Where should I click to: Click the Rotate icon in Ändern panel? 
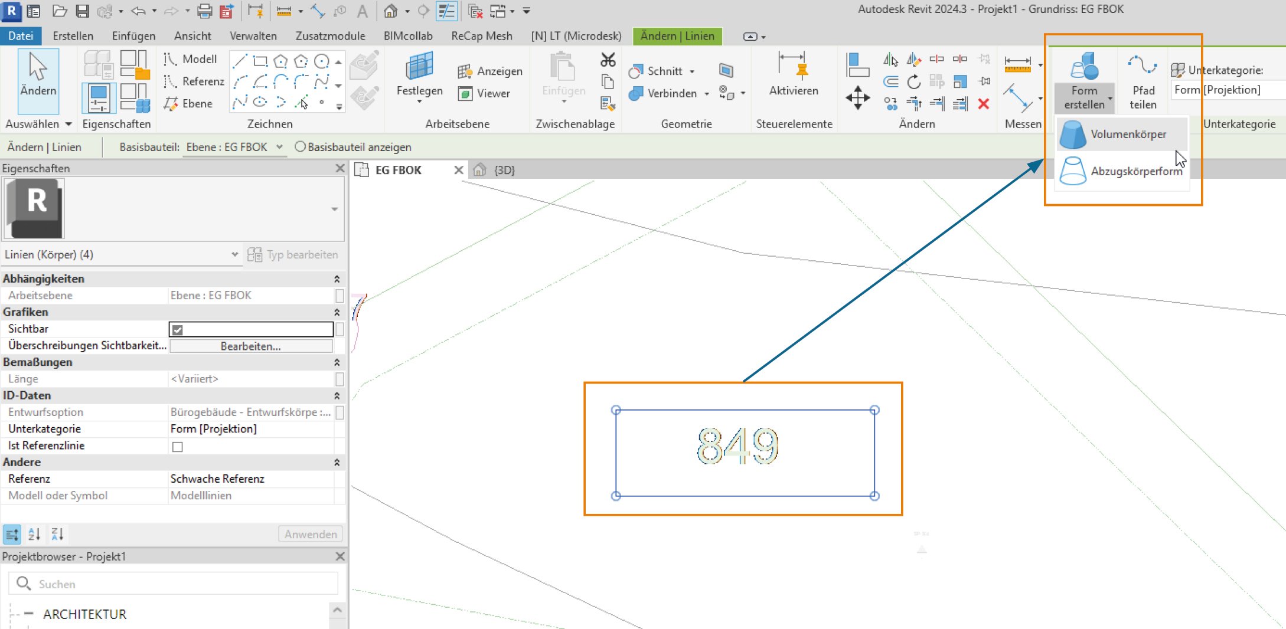913,81
